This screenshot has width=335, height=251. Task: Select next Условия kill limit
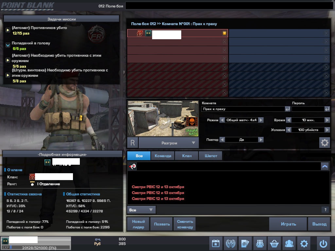coord(327,130)
